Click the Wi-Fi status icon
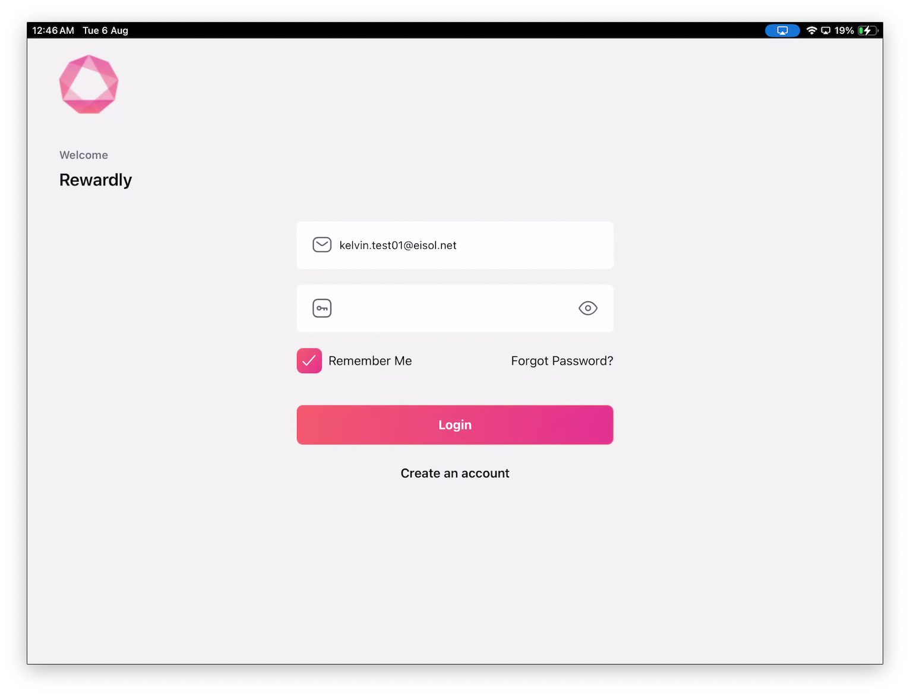 (811, 30)
